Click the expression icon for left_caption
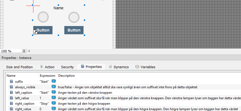Image resolution: width=241 pixels, height=111 pixels. [54, 92]
